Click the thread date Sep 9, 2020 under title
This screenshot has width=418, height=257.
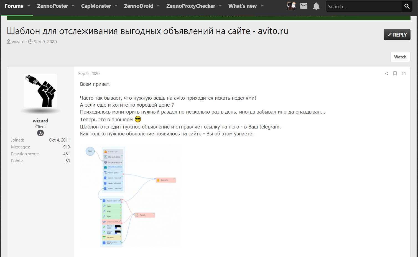click(45, 42)
